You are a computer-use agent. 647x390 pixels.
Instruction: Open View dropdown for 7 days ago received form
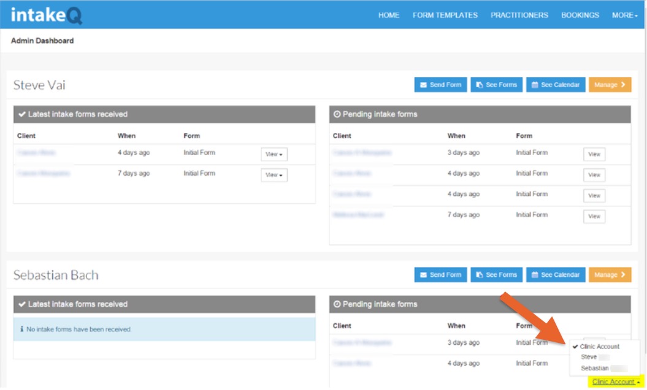point(274,175)
